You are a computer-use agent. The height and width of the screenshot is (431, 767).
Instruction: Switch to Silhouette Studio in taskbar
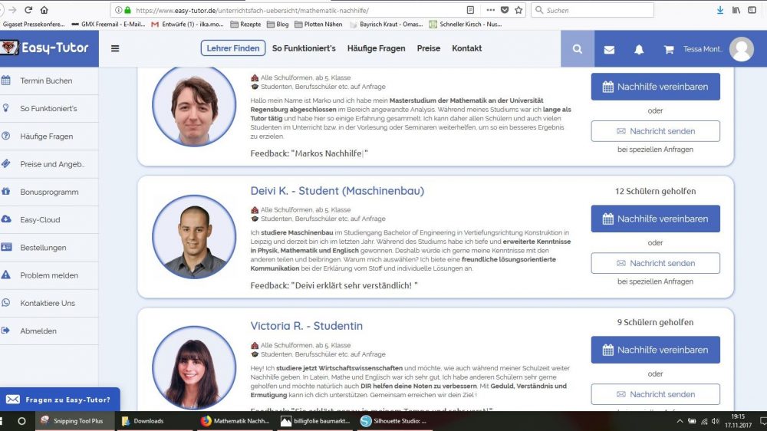pos(394,421)
